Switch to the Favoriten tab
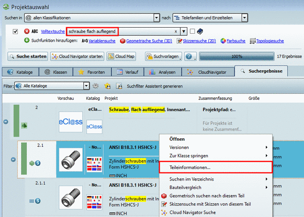 [92, 72]
